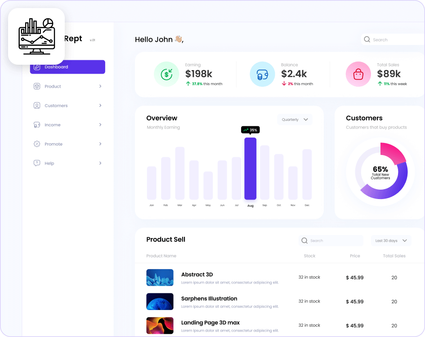Select Income from the sidebar menu
Image resolution: width=425 pixels, height=337 pixels.
(x=54, y=124)
